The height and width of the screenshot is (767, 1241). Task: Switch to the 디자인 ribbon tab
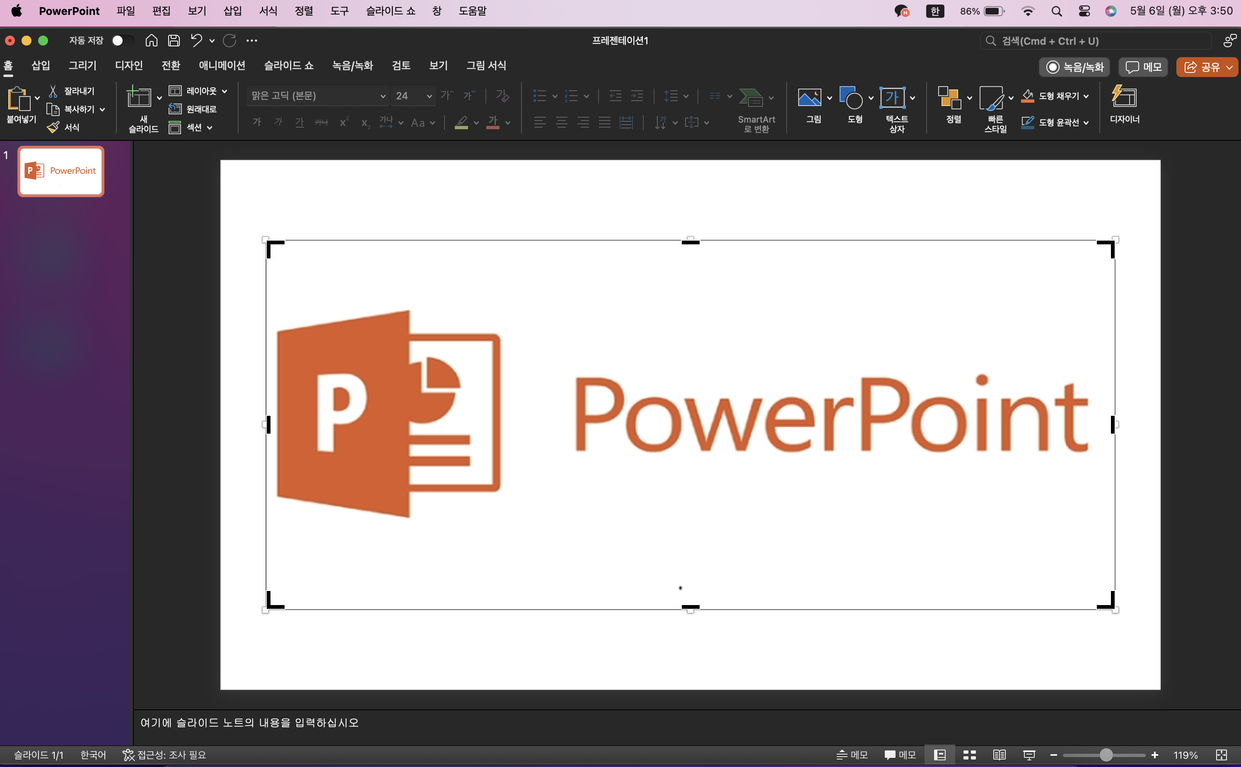(129, 65)
